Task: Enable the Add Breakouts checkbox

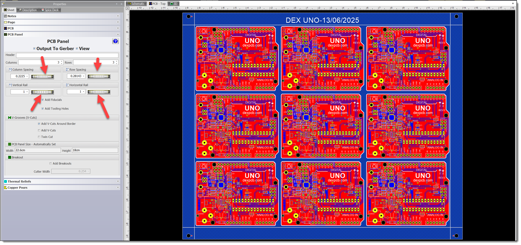Action: click(x=51, y=164)
